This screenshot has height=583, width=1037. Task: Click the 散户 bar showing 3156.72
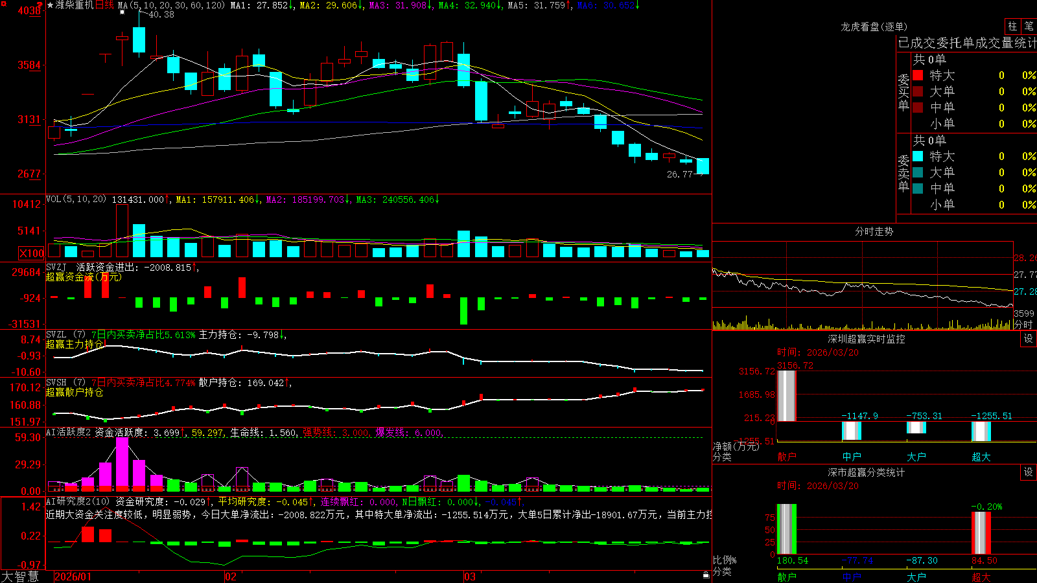[787, 396]
